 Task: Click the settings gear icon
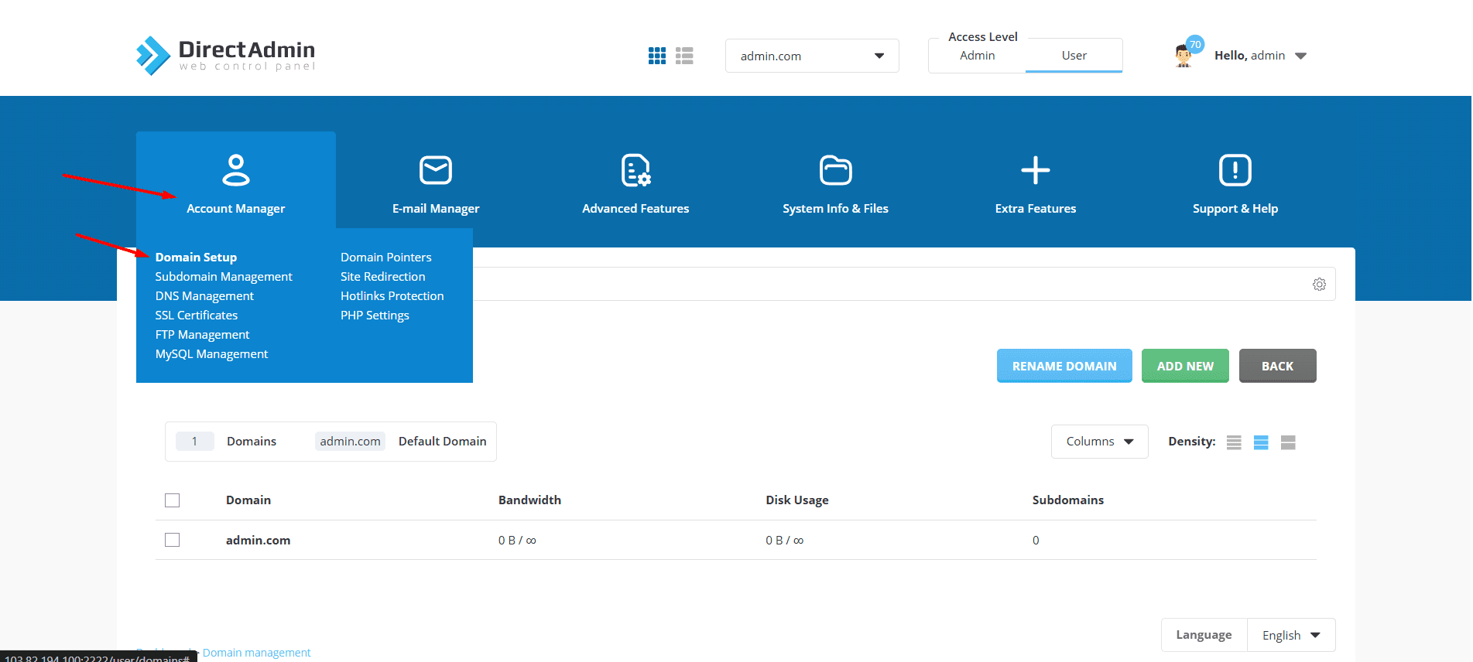pos(1319,285)
